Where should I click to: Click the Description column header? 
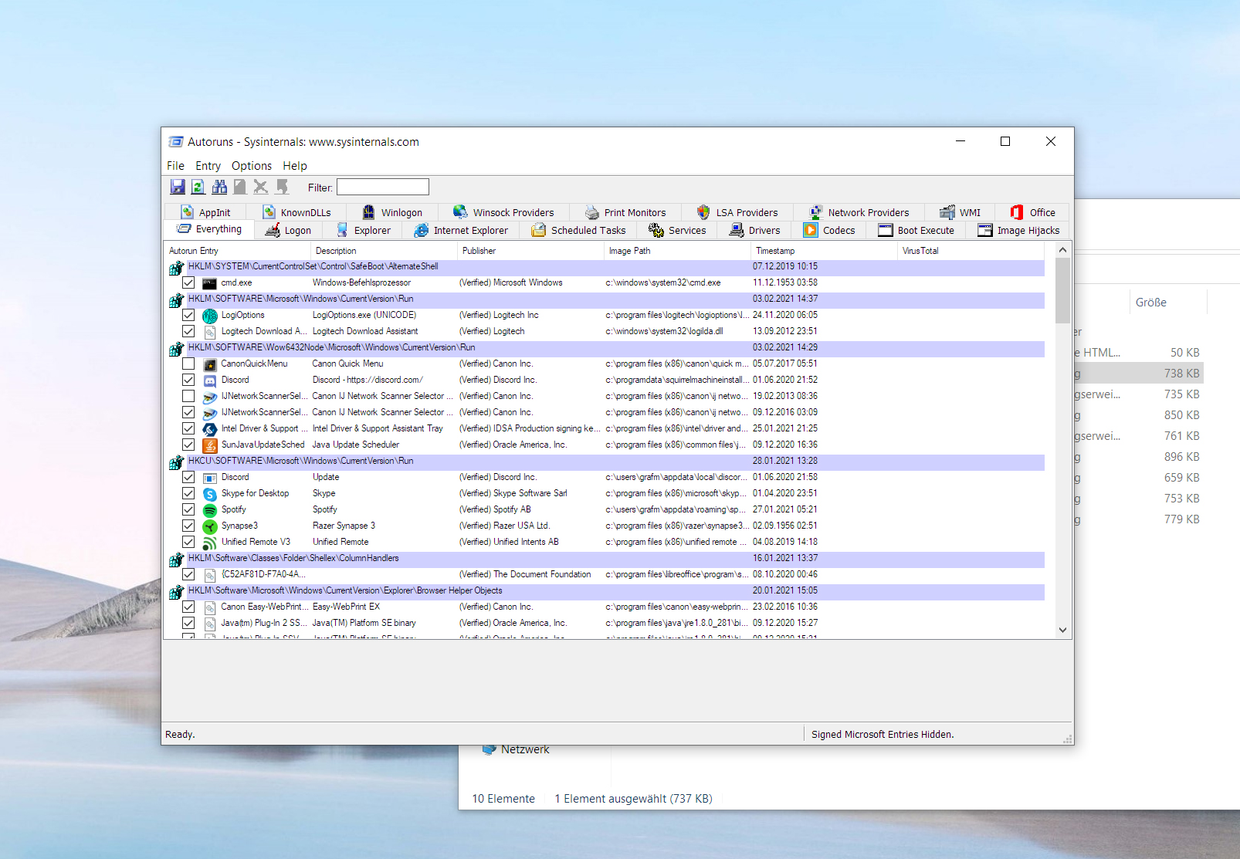click(384, 251)
